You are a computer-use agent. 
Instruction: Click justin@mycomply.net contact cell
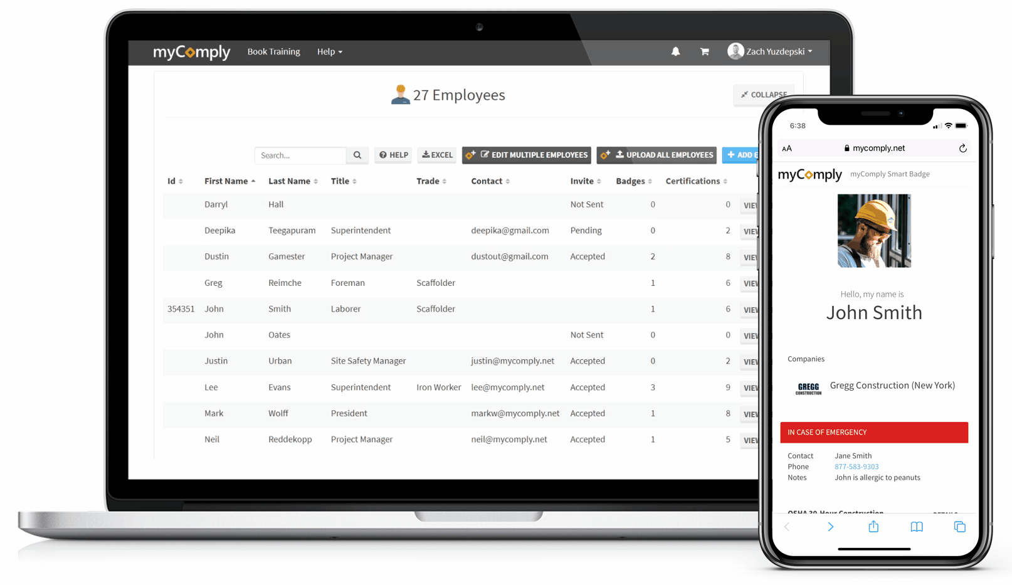[x=512, y=361]
